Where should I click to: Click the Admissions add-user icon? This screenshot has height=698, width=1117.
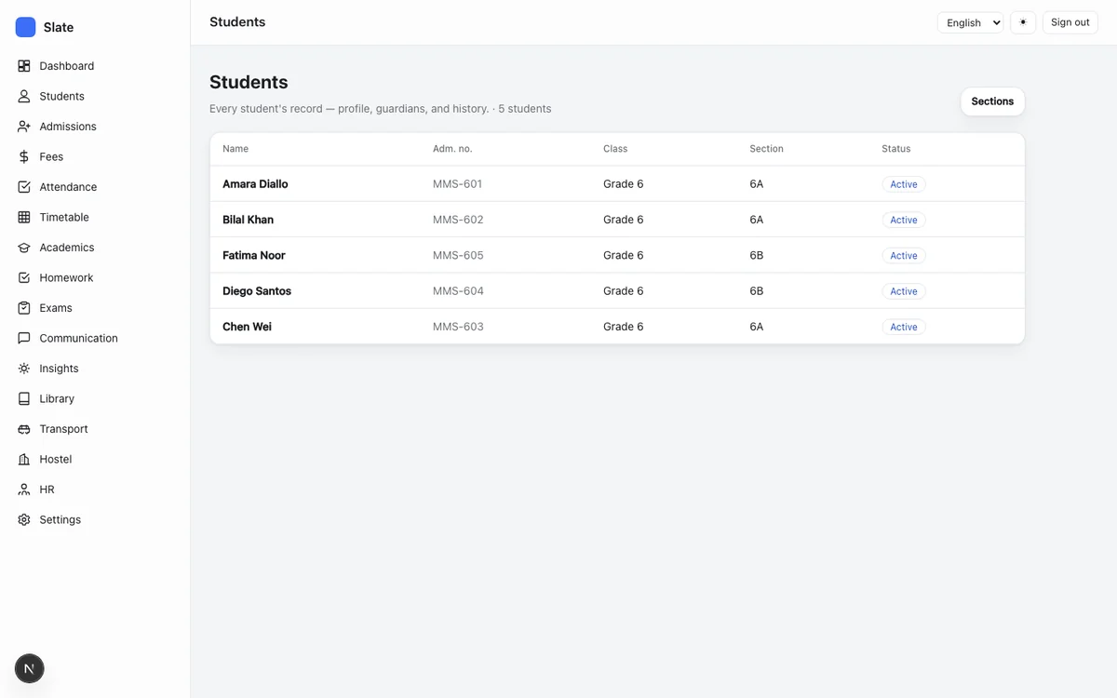tap(24, 127)
